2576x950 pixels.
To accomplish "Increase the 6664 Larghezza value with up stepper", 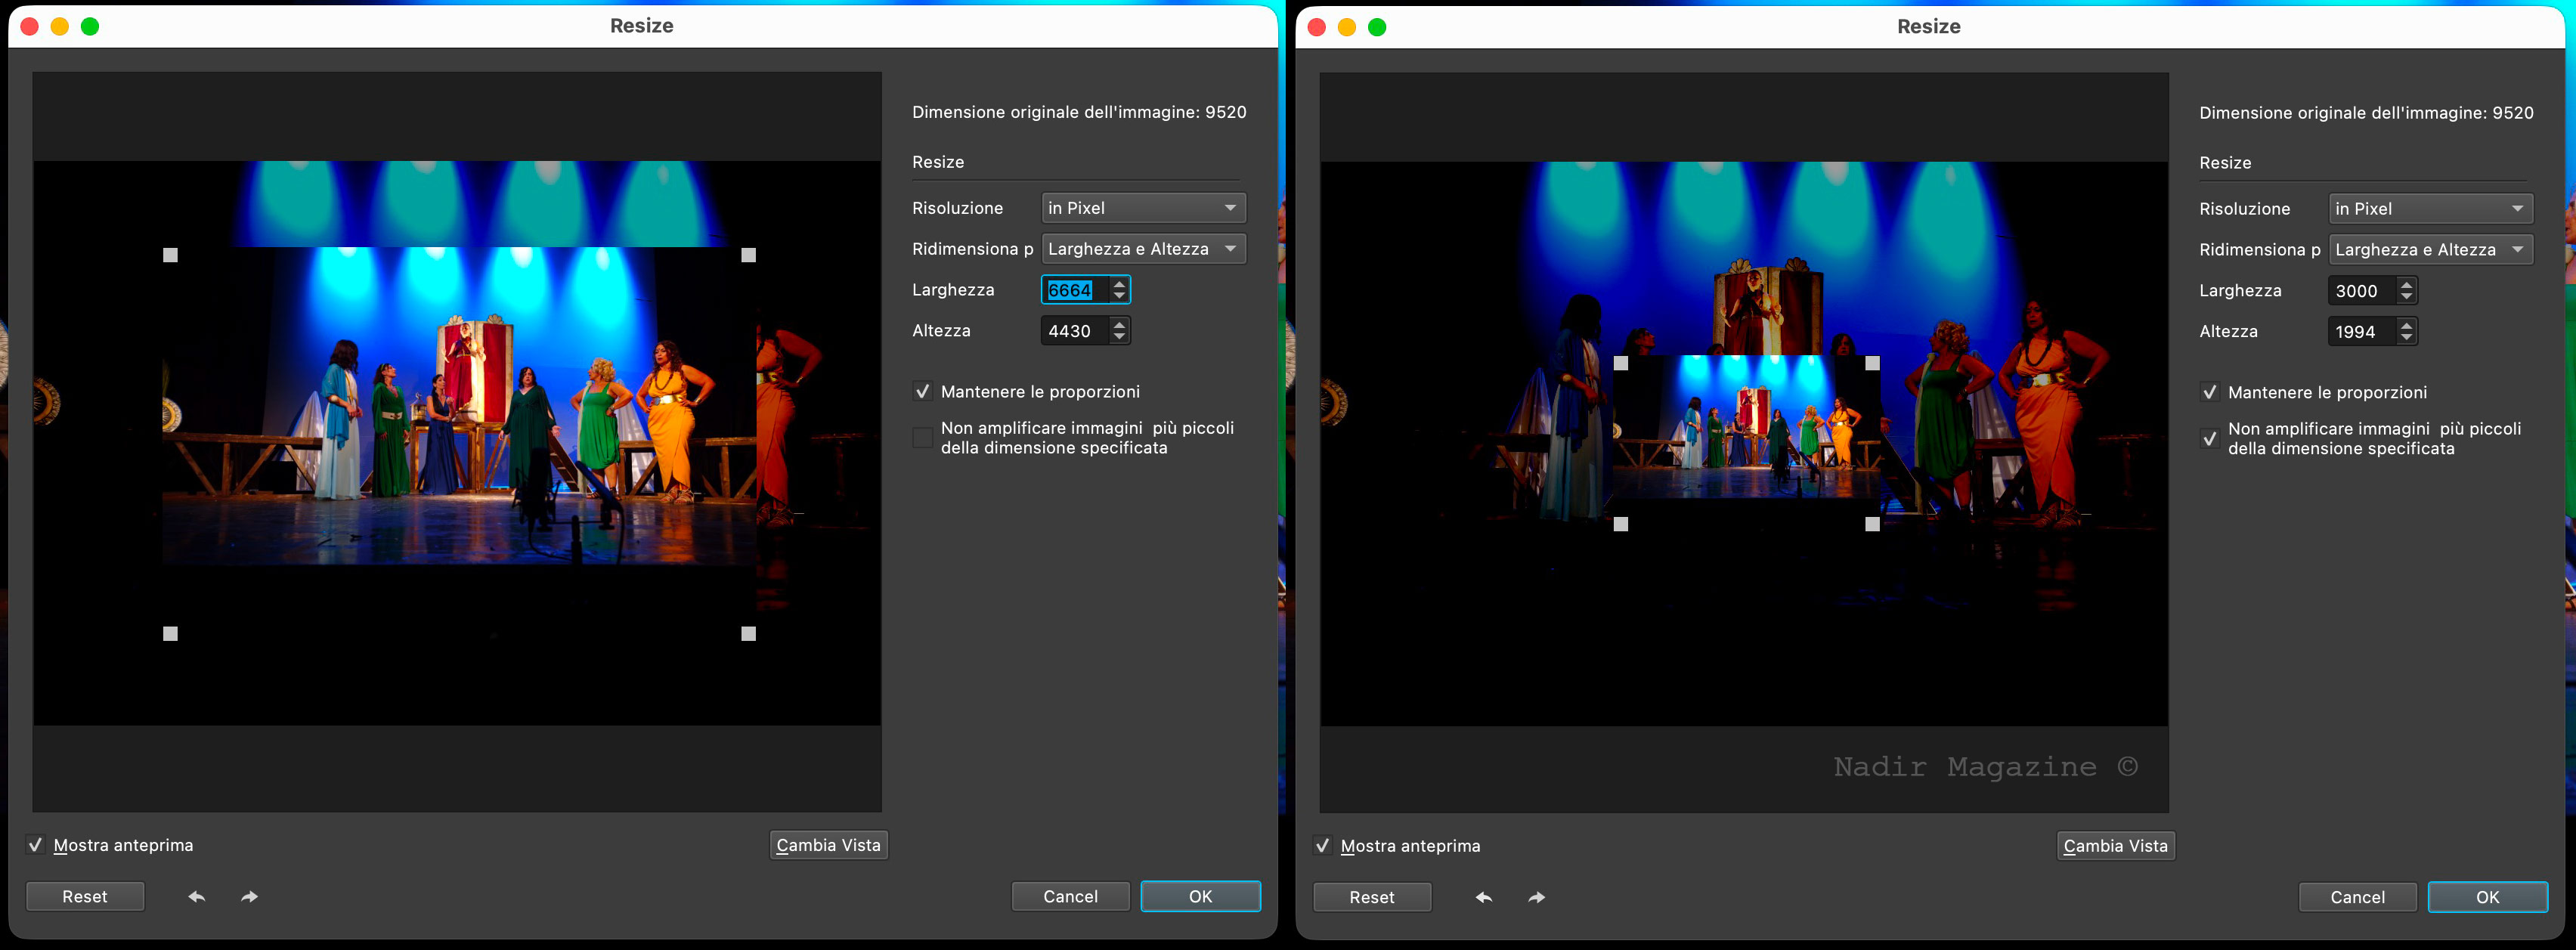I will (1120, 284).
